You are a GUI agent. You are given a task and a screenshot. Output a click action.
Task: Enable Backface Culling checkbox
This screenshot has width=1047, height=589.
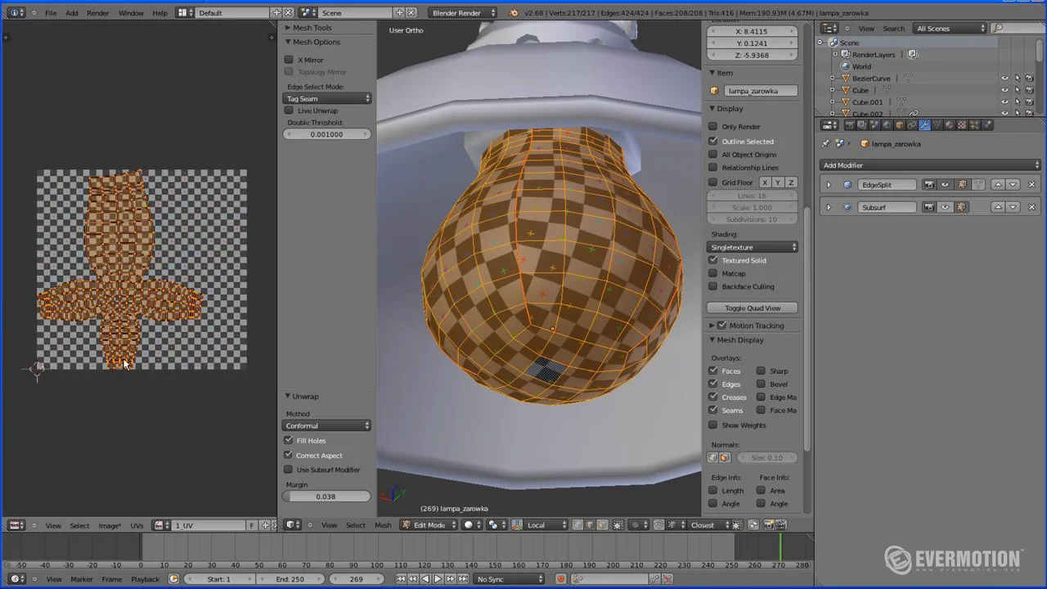[713, 286]
